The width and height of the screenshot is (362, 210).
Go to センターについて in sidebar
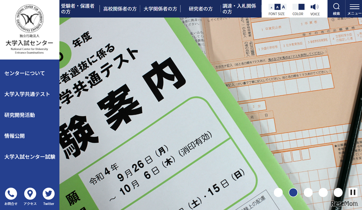(25, 73)
